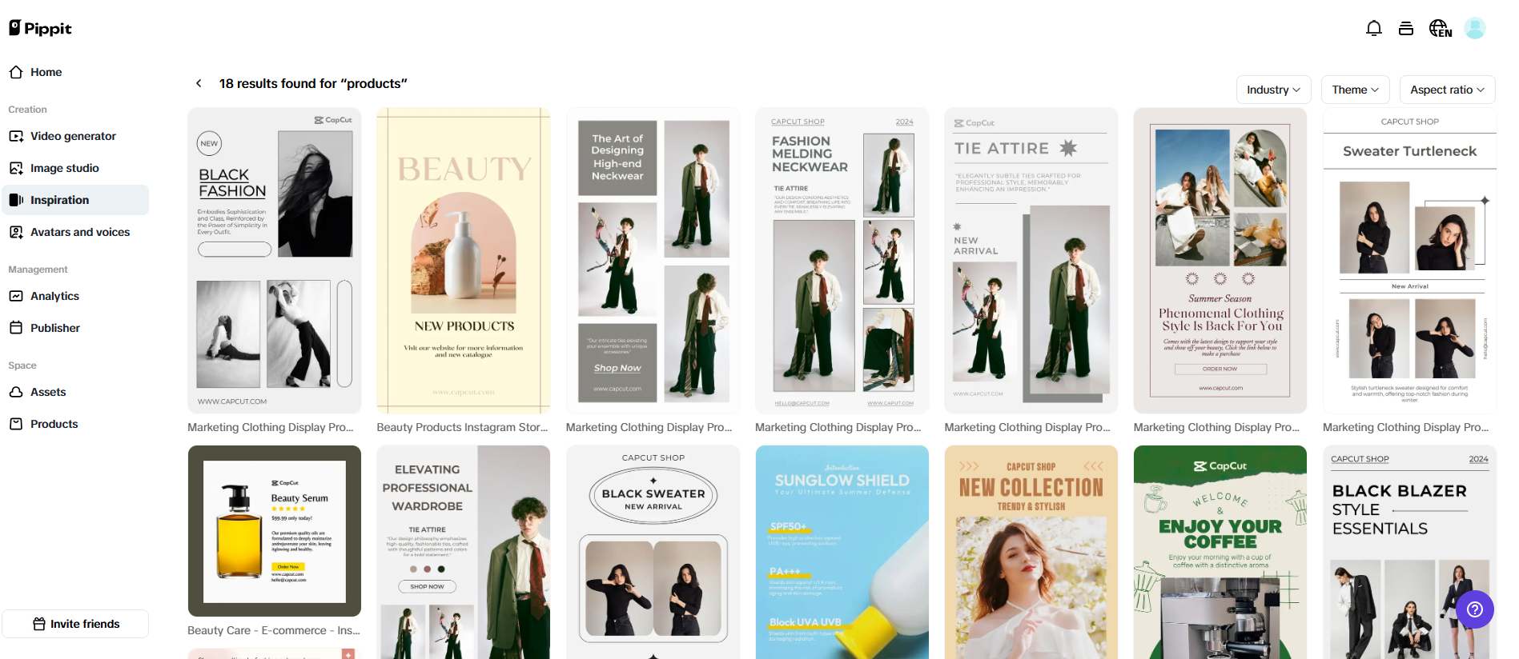Go to Video generator

pyautogui.click(x=73, y=136)
